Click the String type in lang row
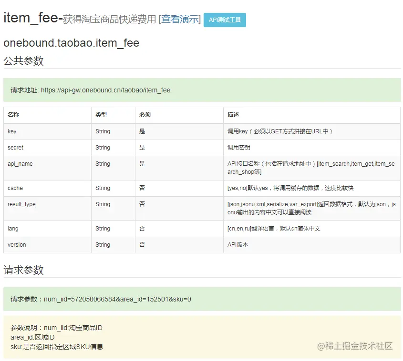 [103, 229]
